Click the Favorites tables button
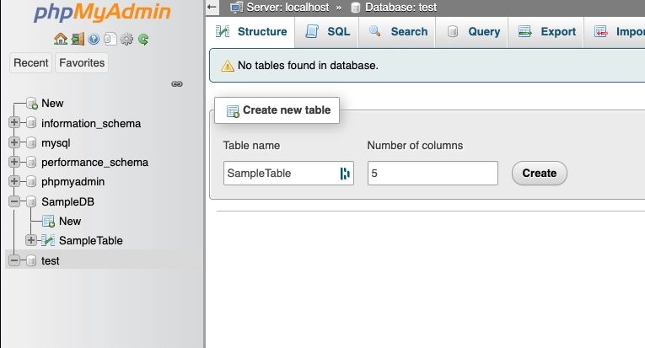This screenshot has width=645, height=348. point(82,63)
